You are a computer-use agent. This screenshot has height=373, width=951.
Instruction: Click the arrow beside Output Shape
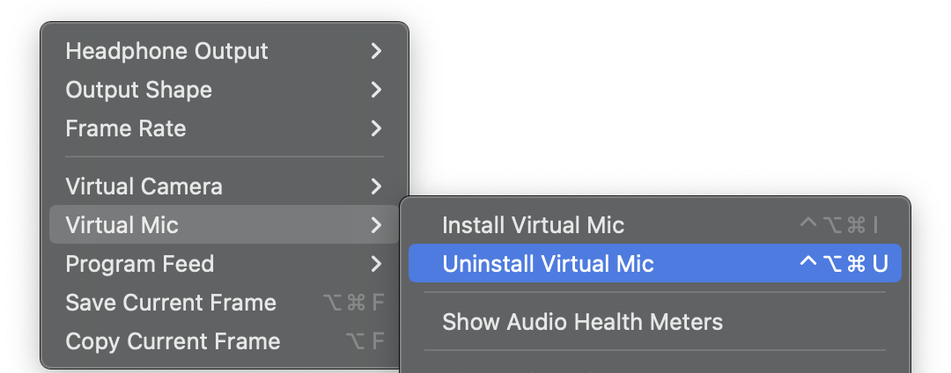pyautogui.click(x=377, y=90)
